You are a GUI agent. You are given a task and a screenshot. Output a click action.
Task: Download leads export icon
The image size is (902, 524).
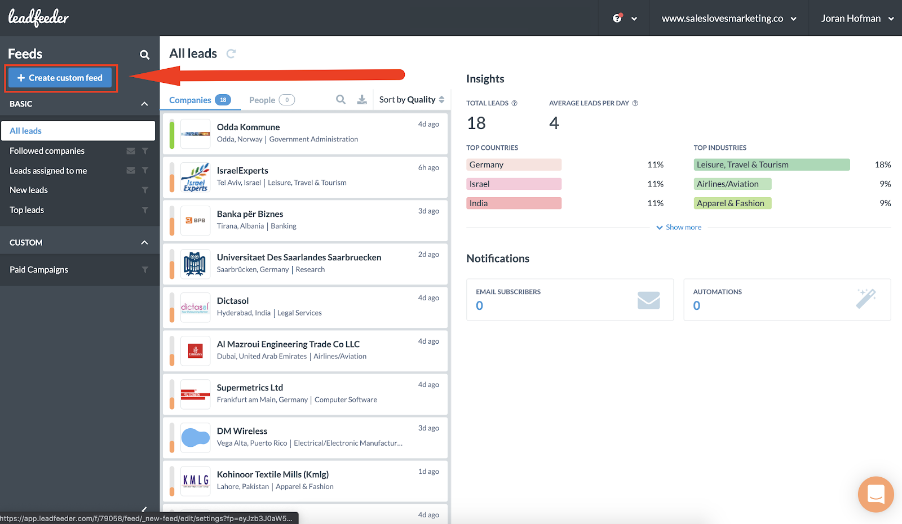pyautogui.click(x=362, y=100)
